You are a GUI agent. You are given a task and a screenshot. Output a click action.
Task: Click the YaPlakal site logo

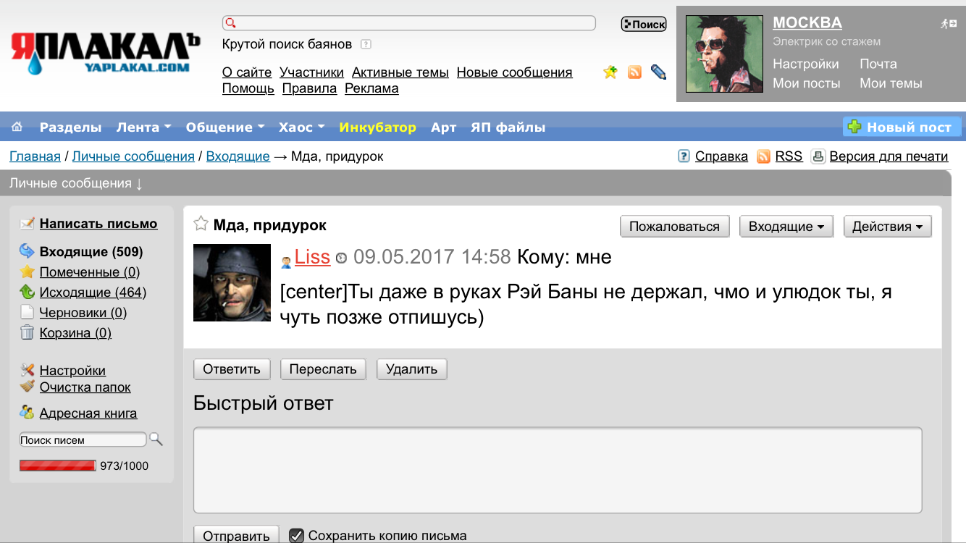tap(105, 54)
